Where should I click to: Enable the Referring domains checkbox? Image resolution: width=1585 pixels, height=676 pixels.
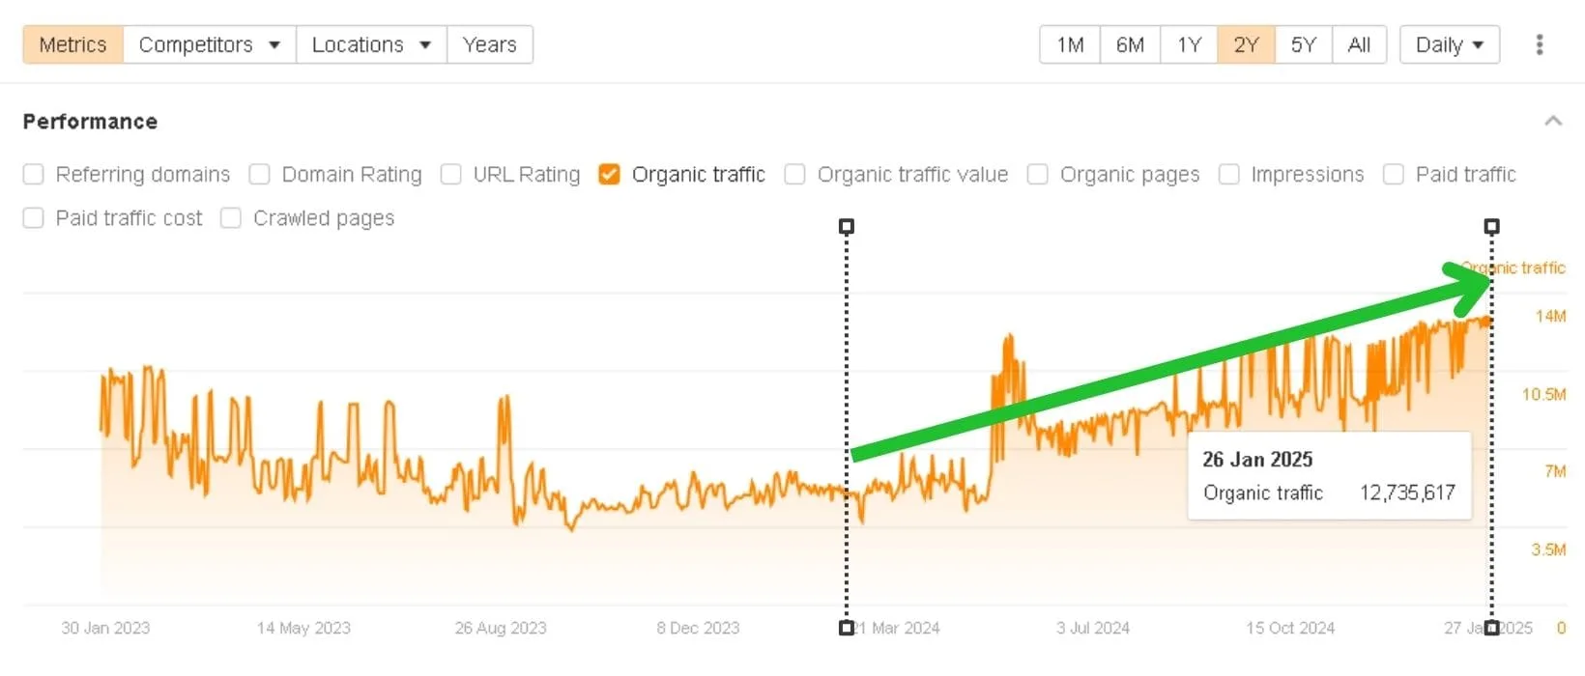pyautogui.click(x=34, y=174)
